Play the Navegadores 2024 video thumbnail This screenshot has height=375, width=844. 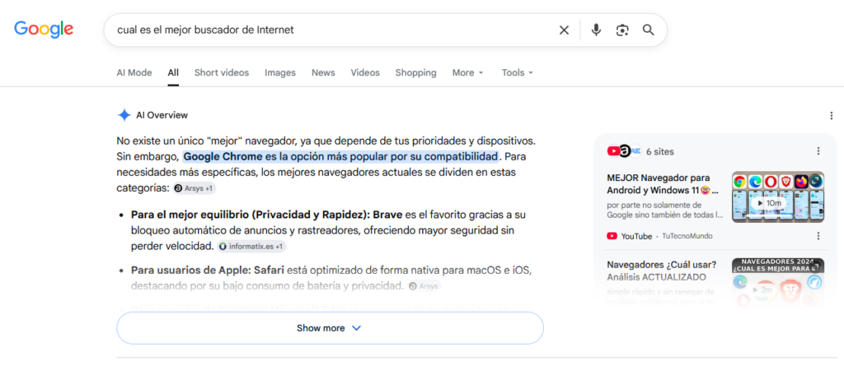coord(778,282)
